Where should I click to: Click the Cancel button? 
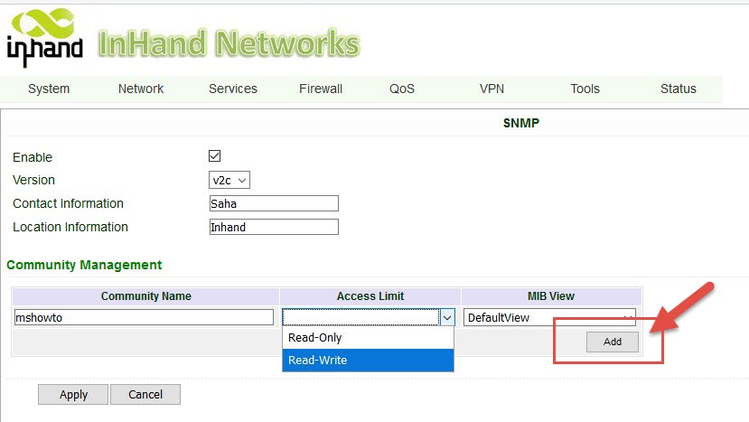145,394
